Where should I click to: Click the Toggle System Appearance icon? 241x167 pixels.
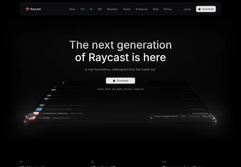pyautogui.click(x=42, y=105)
